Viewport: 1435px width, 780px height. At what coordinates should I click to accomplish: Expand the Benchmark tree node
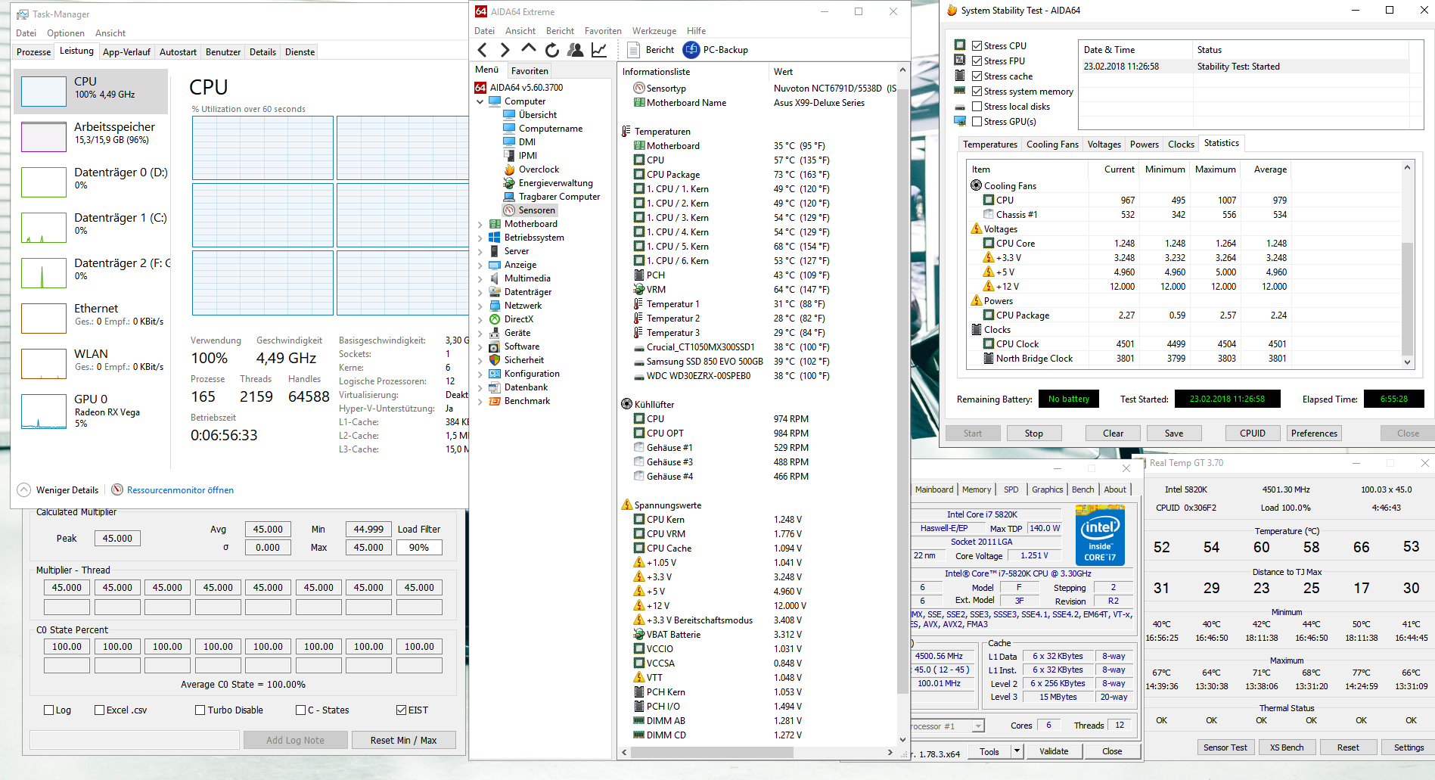pos(480,401)
